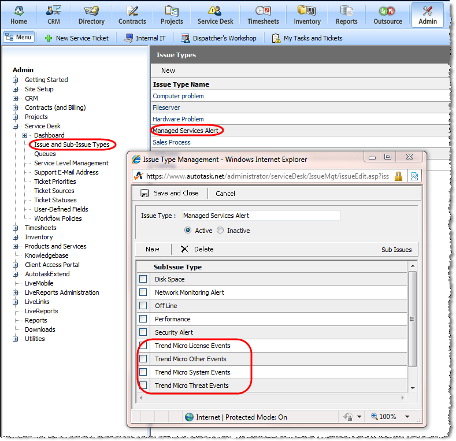This screenshot has height=441, width=456.
Task: Open the zoom level 100% dropdown
Action: click(x=407, y=417)
